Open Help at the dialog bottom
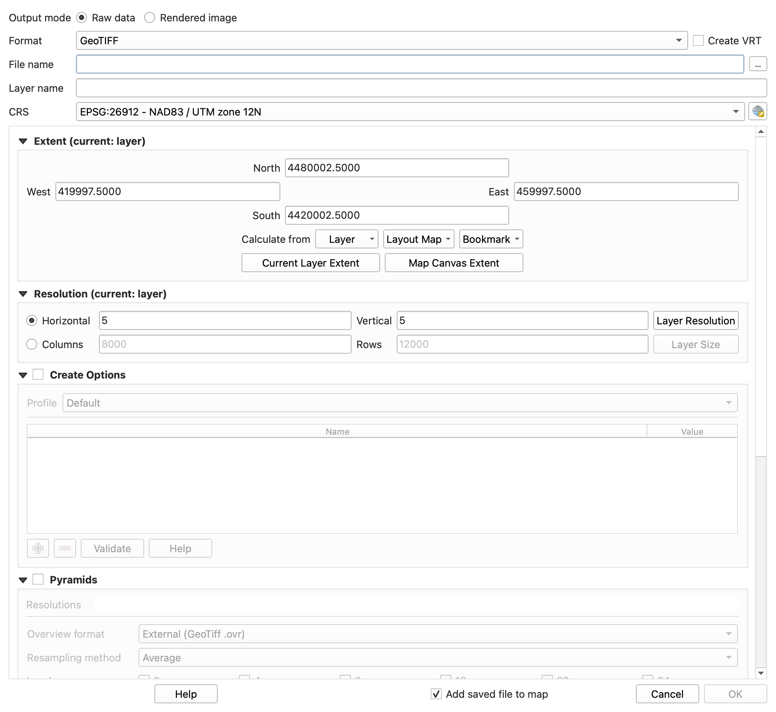Screen dimensions: 776x712 [186, 694]
